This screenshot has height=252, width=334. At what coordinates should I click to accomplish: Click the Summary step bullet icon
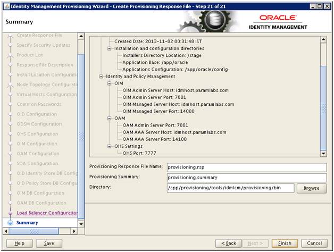click(10, 223)
